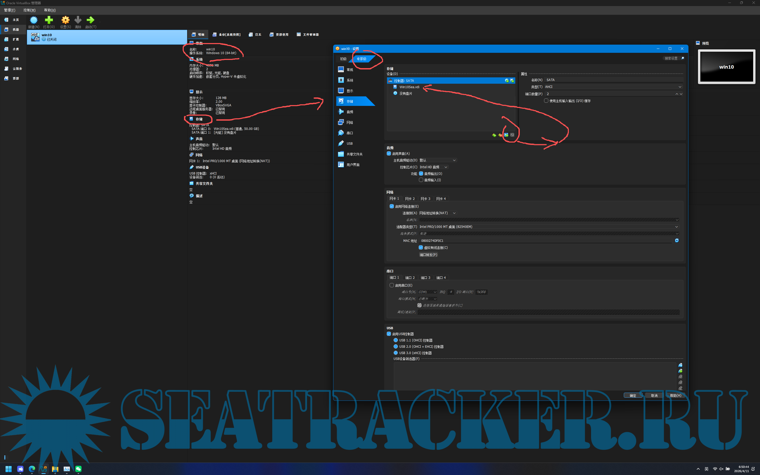
Task: Click the add optical drive icon on the SATA controller row
Action: click(x=507, y=81)
